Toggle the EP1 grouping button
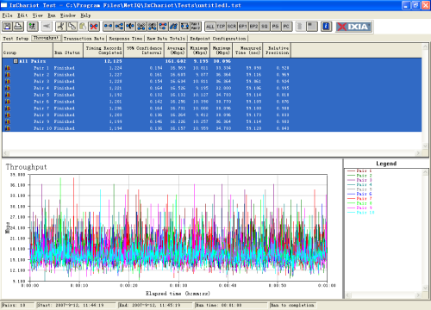The height and width of the screenshot is (310, 431). 243,27
